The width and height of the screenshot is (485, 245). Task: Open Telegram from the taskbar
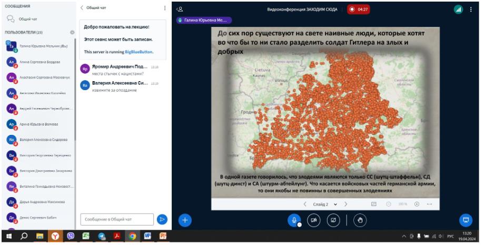point(102,237)
